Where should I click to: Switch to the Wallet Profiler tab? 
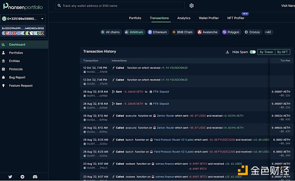208,18
